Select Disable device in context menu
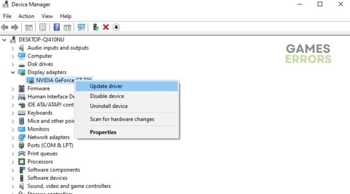This screenshot has height=194, width=350. (107, 96)
